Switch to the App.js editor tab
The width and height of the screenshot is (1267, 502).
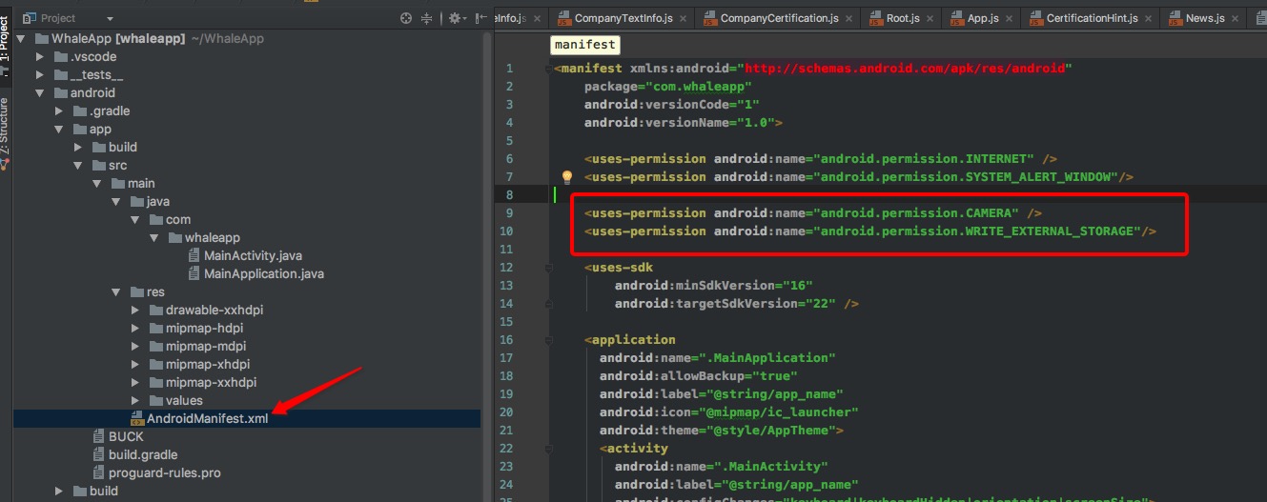click(980, 19)
